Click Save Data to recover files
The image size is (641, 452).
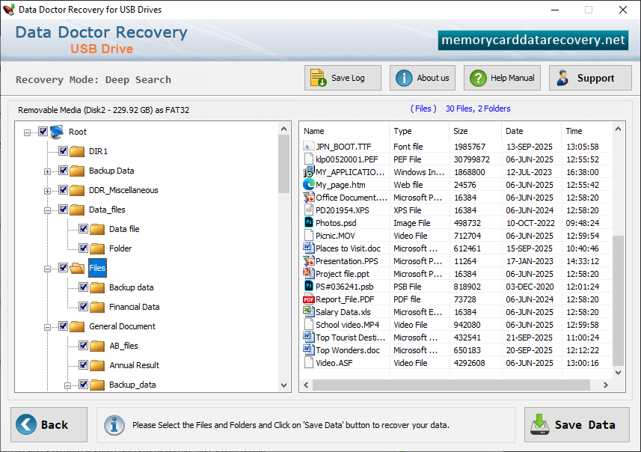click(577, 424)
